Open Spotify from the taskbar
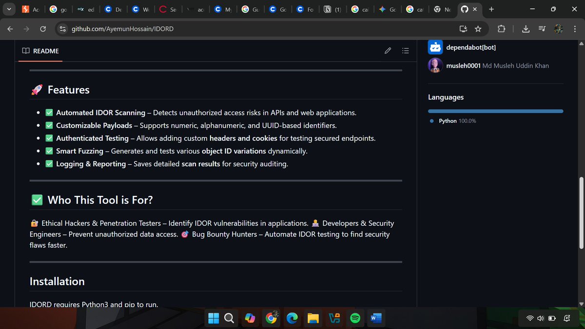This screenshot has width=585, height=329. pyautogui.click(x=355, y=318)
